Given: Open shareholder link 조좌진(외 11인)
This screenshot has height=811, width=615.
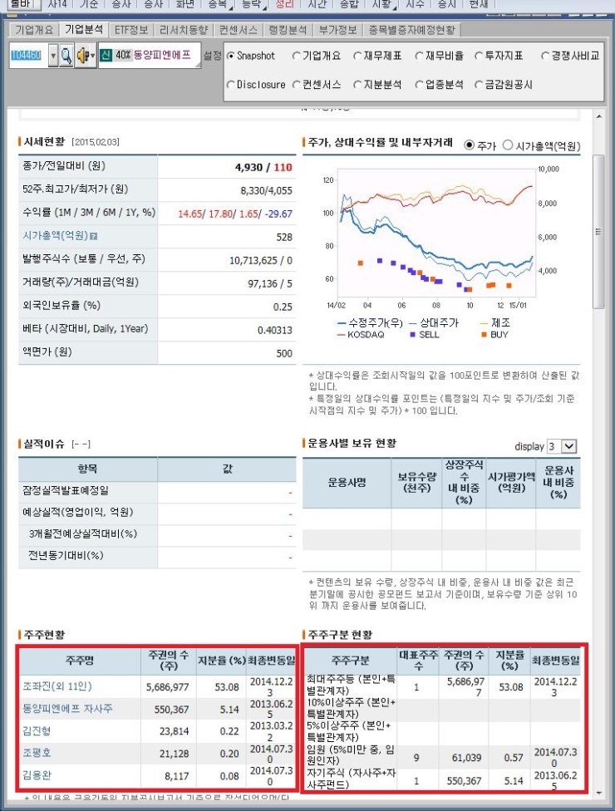Looking at the screenshot, I should [x=57, y=686].
